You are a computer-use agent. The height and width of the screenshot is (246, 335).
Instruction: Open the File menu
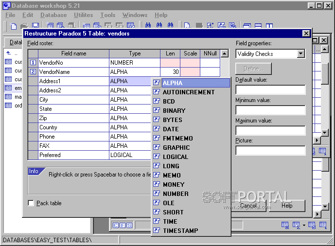pos(10,15)
